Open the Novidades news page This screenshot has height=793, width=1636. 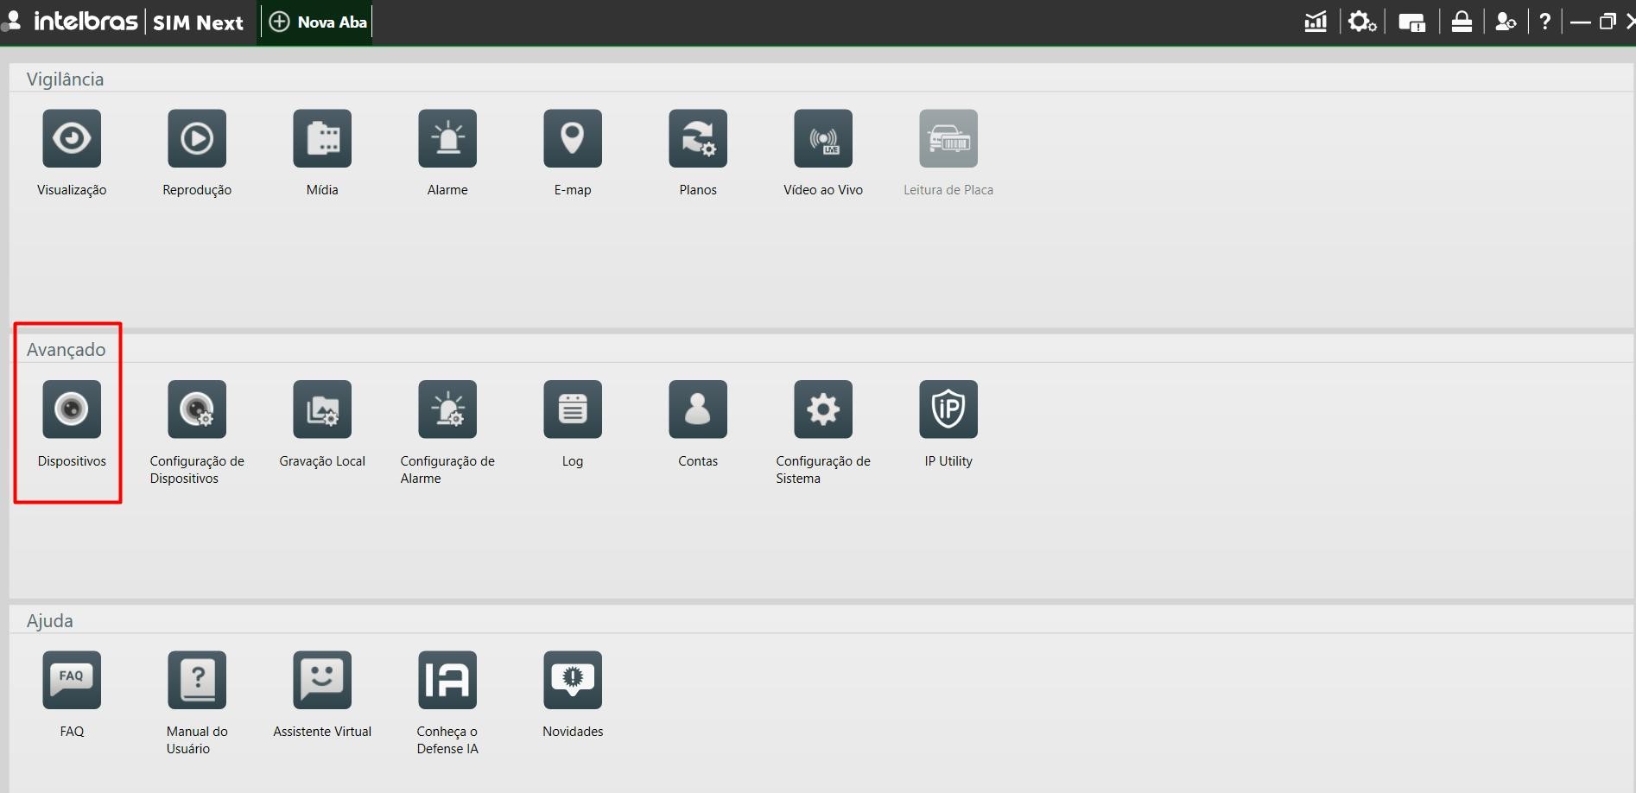573,680
